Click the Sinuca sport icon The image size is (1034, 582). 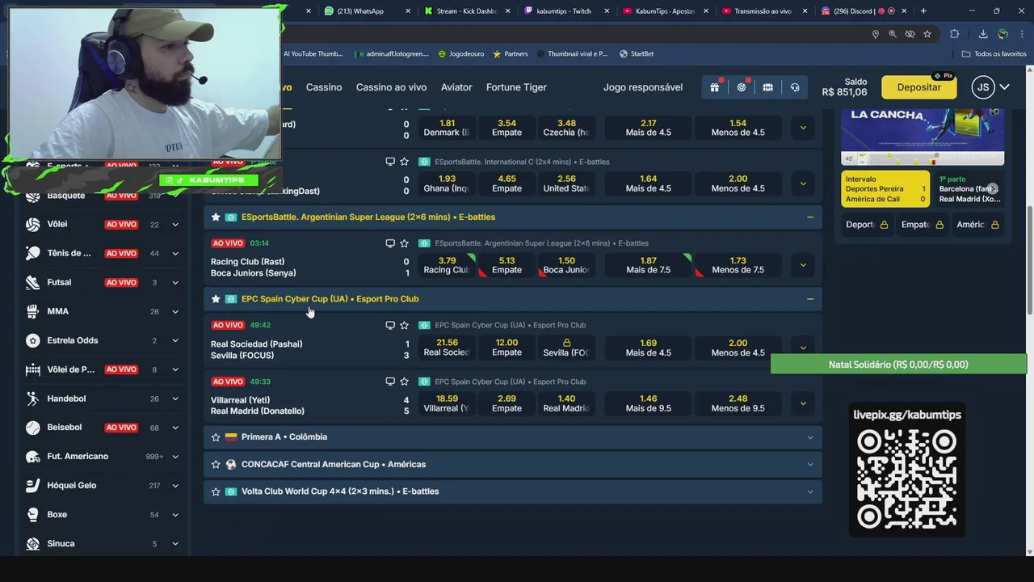[x=32, y=544]
